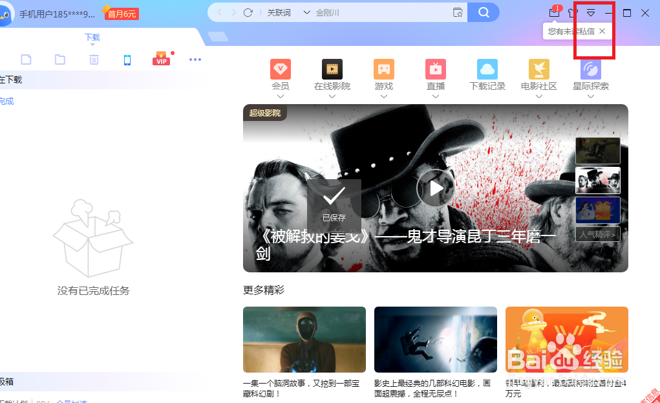Select the blue gift banner thumbnail
The width and height of the screenshot is (660, 403).
(x=598, y=210)
